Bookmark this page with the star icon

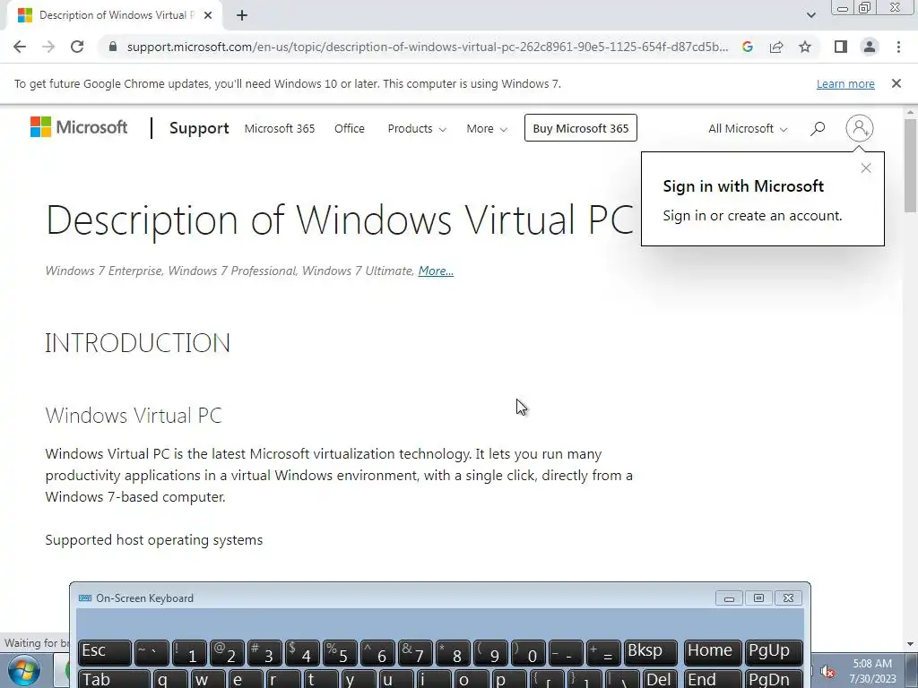tap(805, 47)
